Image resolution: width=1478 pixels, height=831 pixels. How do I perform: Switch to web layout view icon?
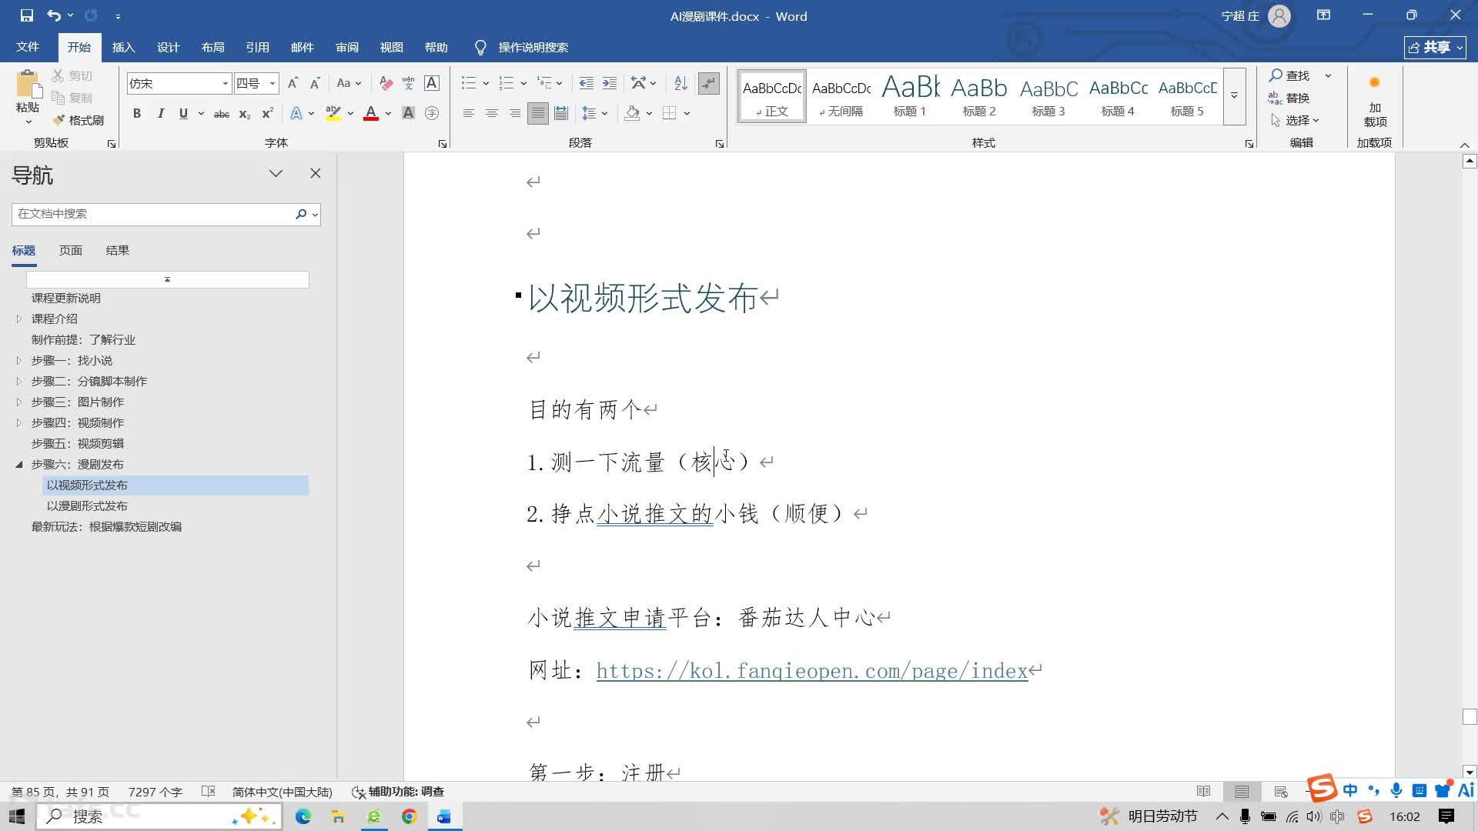(x=1281, y=792)
